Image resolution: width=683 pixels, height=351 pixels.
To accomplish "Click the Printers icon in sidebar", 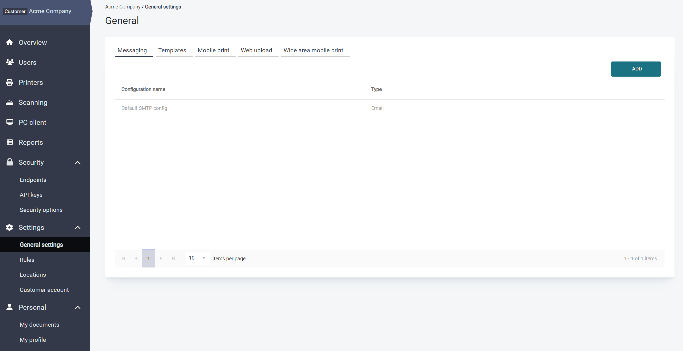I will pyautogui.click(x=9, y=82).
